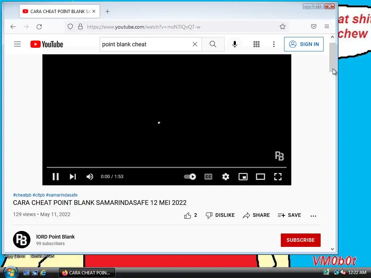The image size is (371, 278).
Task: Click the tracking protection shield icon
Action: click(70, 26)
